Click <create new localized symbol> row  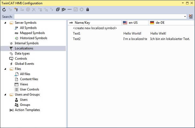coord(95,28)
